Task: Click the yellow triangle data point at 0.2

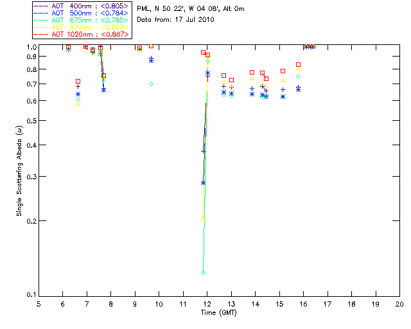Action: 203,218
